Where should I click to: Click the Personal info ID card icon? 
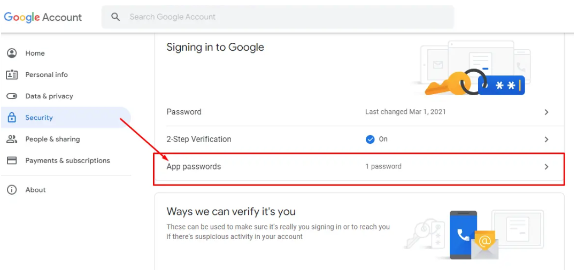pos(12,75)
